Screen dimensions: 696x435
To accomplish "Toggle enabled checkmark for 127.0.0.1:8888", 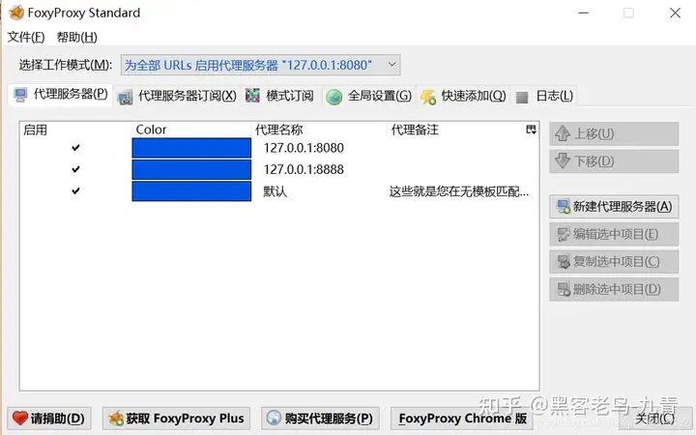I will pos(76,169).
